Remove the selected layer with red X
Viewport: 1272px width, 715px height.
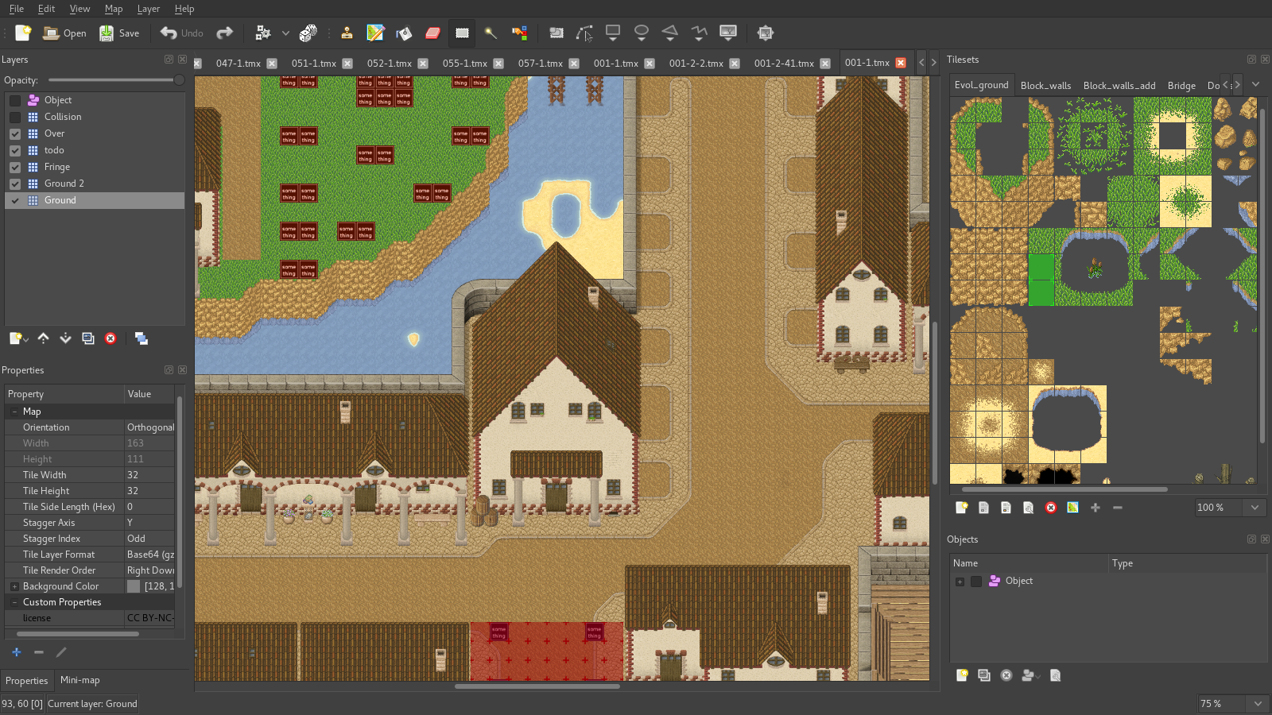(x=111, y=338)
